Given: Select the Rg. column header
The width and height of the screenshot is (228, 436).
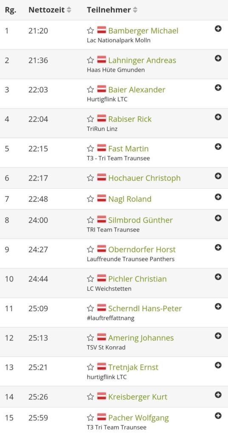Looking at the screenshot, I should pos(11,10).
